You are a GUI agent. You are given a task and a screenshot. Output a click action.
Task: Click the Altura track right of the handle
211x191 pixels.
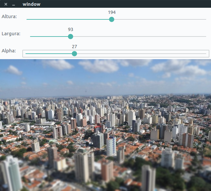(x=159, y=19)
